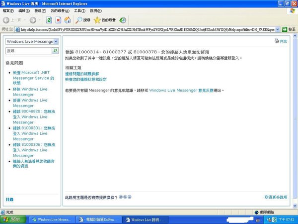Click the 移至 Go label button
Image resolution: width=298 pixels, height=224 pixels.
tap(292, 29)
